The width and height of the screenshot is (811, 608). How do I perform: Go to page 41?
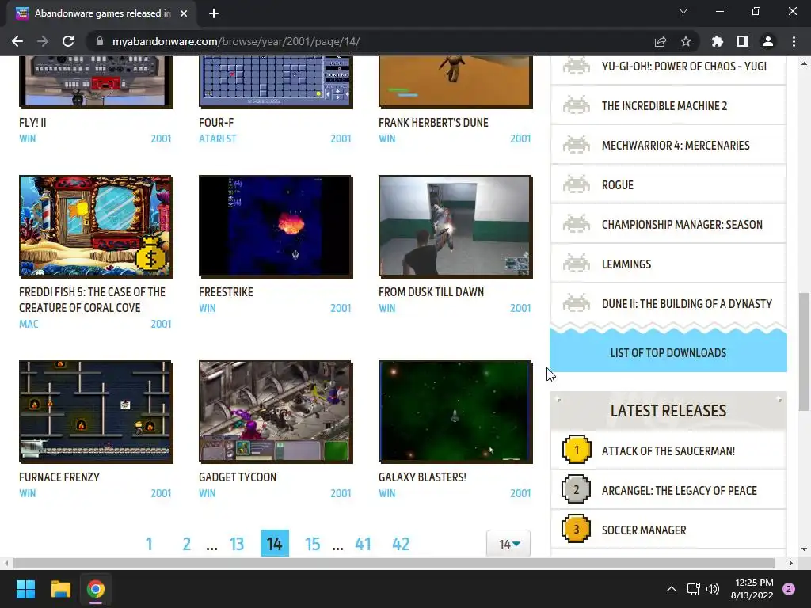363,544
